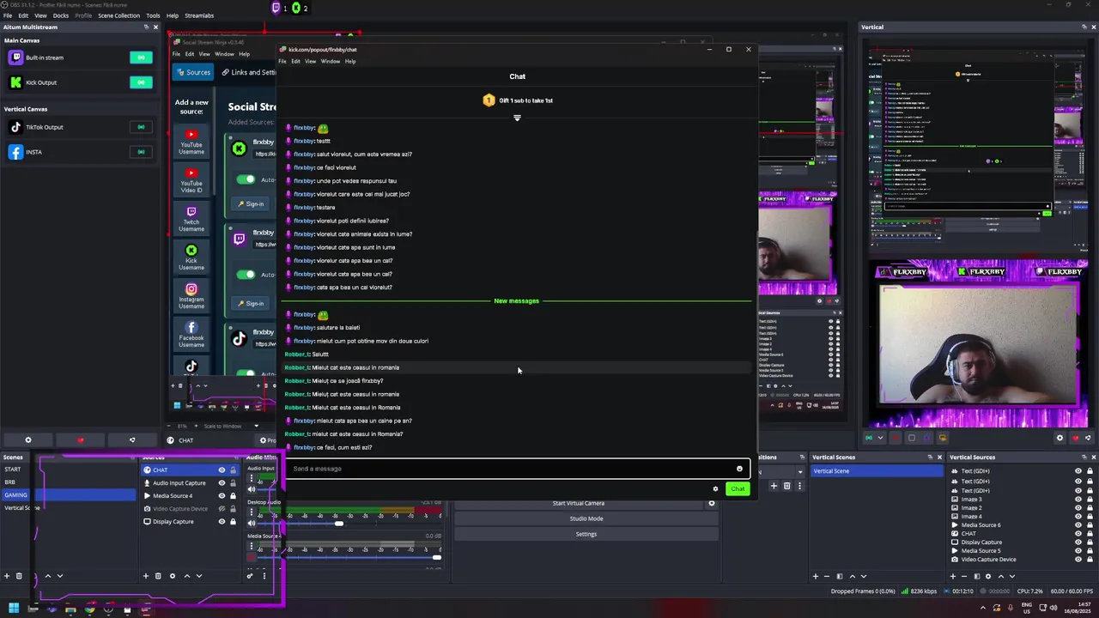1099x618 pixels.
Task: Toggle visibility of Media Source 6 in Vertical Sources
Action: click(1078, 524)
